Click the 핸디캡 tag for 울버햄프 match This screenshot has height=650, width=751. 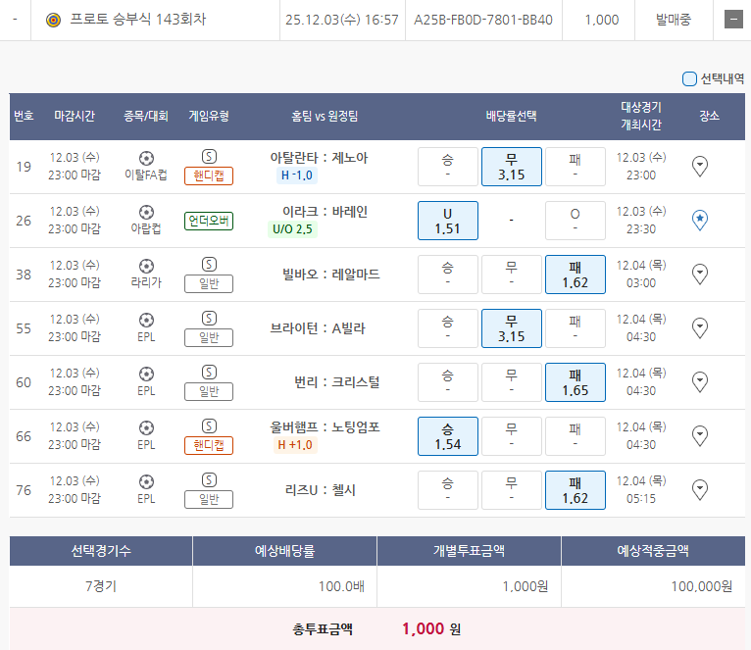point(208,445)
